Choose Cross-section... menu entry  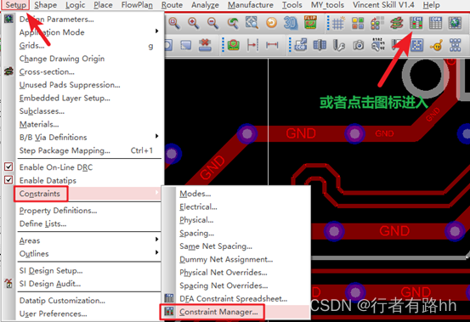pos(47,72)
